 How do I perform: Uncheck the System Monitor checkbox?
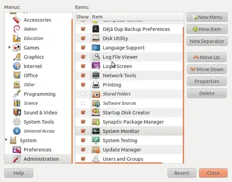point(83,131)
